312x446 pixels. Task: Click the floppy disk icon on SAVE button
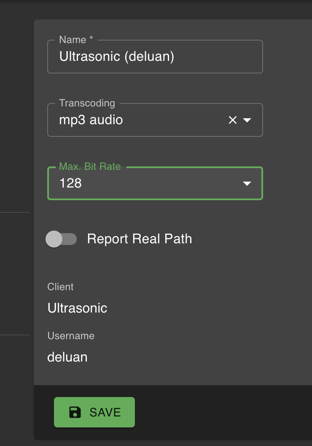click(x=74, y=412)
